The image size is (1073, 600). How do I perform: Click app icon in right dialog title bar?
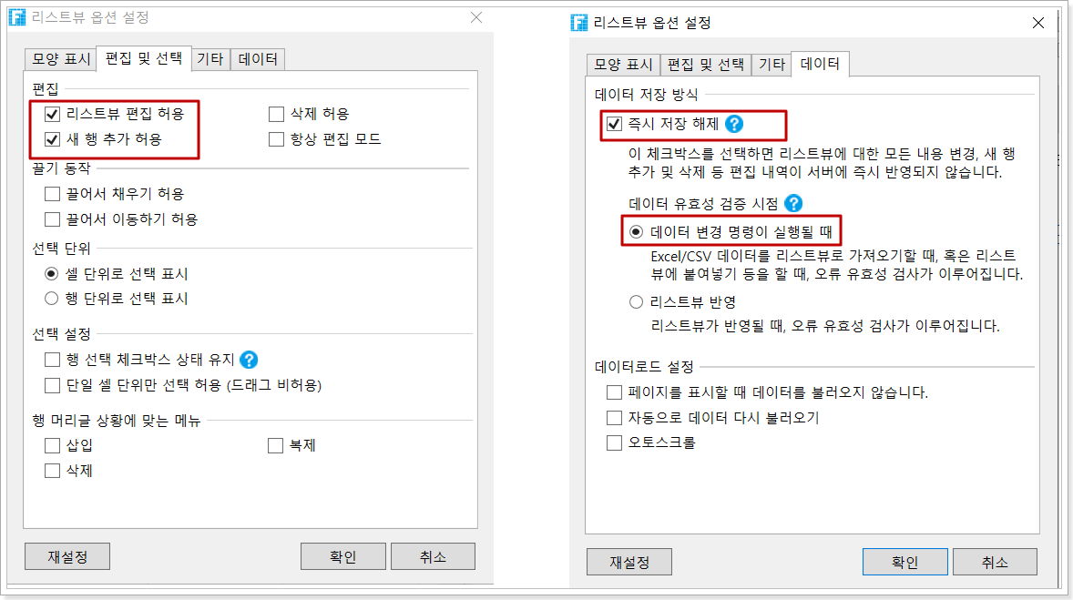579,23
